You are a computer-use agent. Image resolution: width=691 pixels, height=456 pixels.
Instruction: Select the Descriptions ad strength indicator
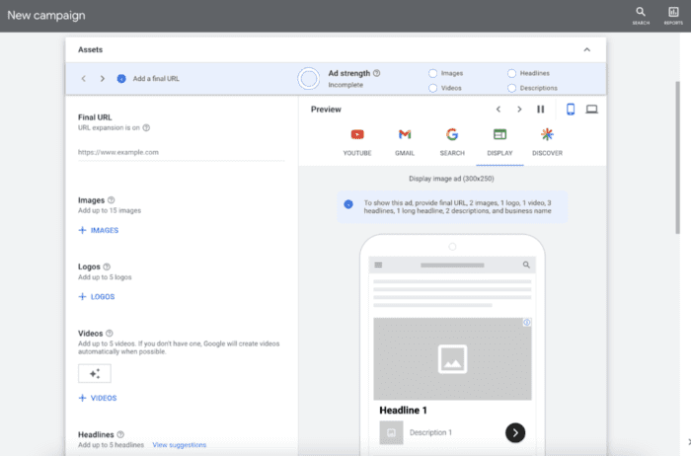(511, 88)
